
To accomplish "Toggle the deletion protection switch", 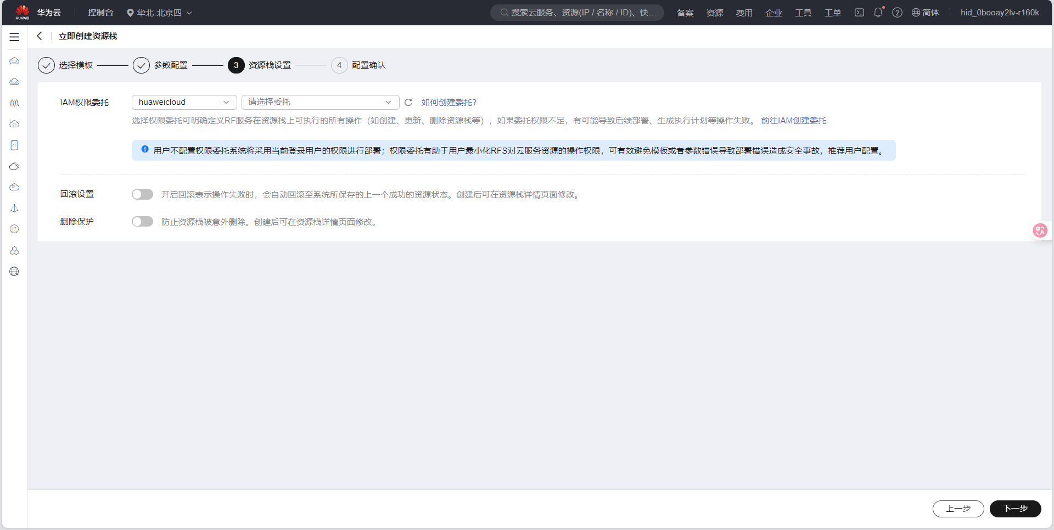I will click(142, 222).
